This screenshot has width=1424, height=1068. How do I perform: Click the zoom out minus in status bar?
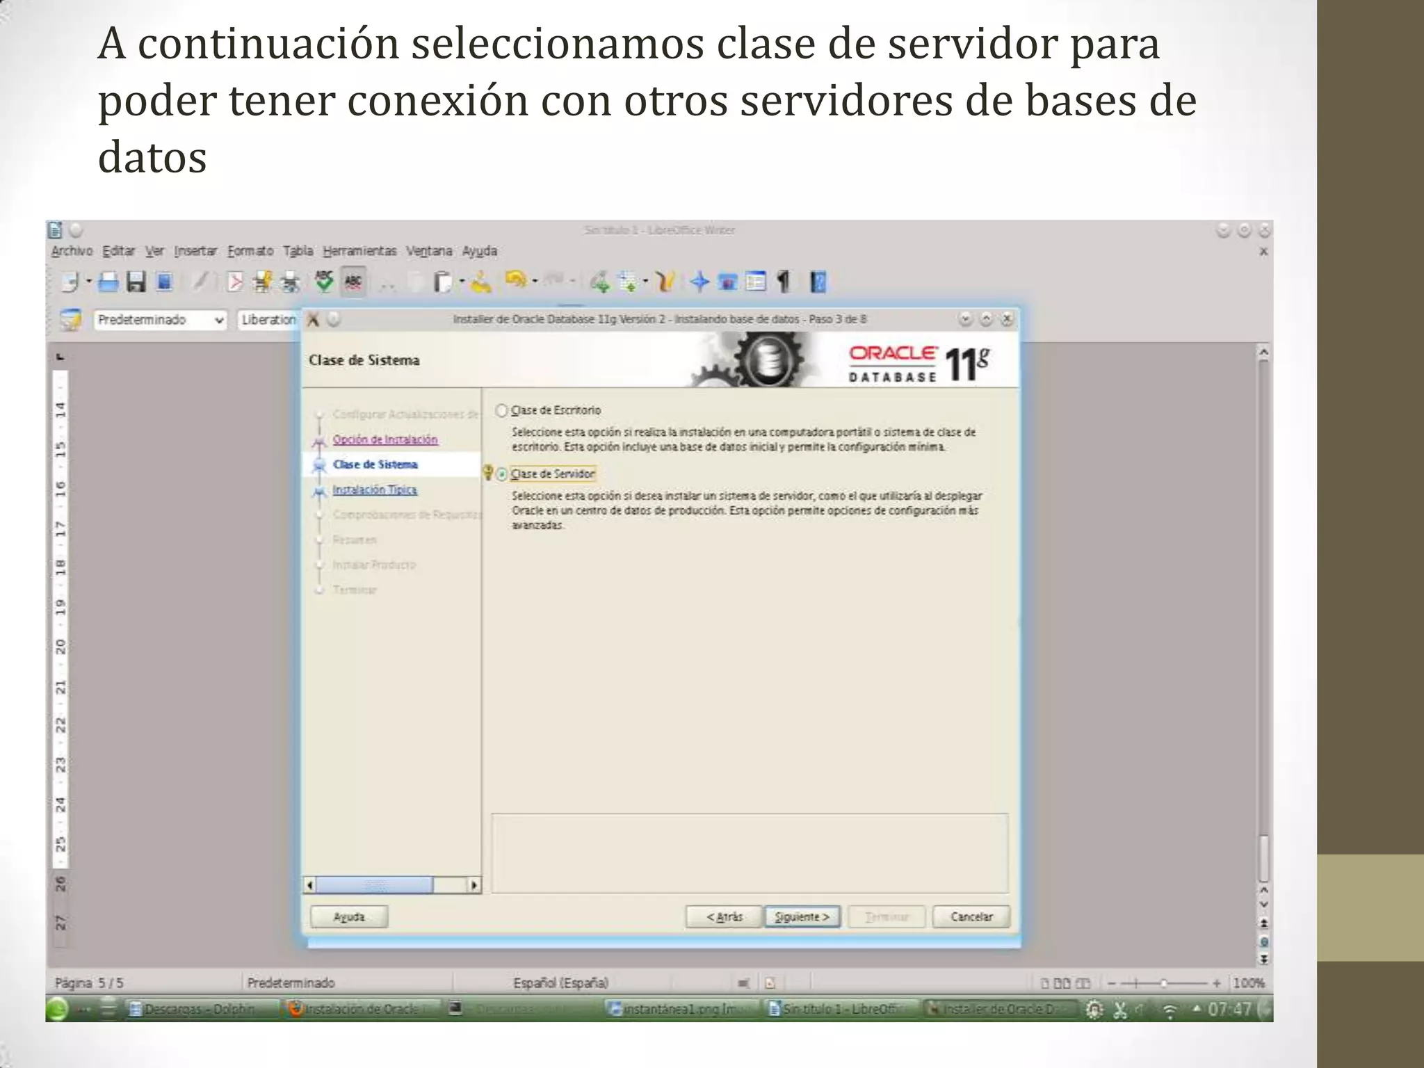[x=1112, y=983]
